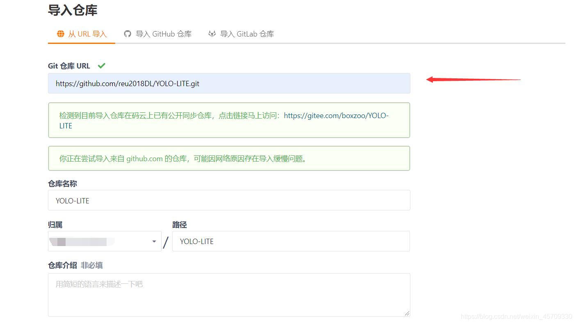Click the GitLab fox icon

pos(212,34)
